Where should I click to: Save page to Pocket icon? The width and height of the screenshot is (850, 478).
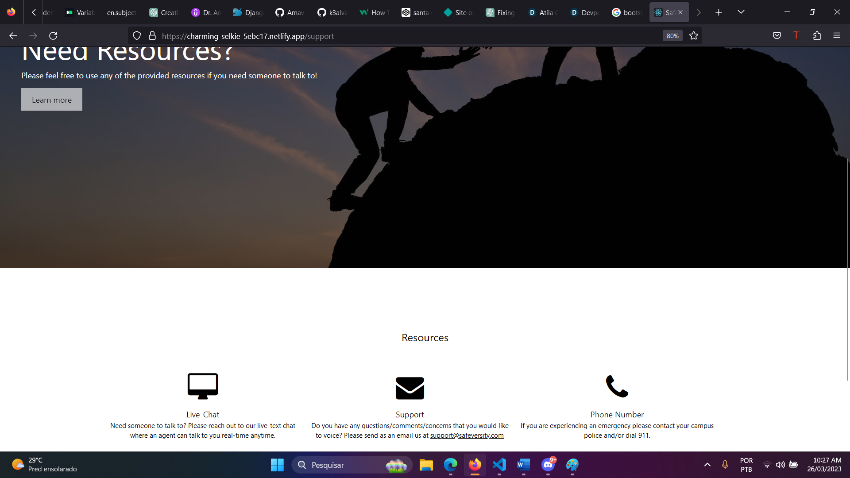point(777,36)
